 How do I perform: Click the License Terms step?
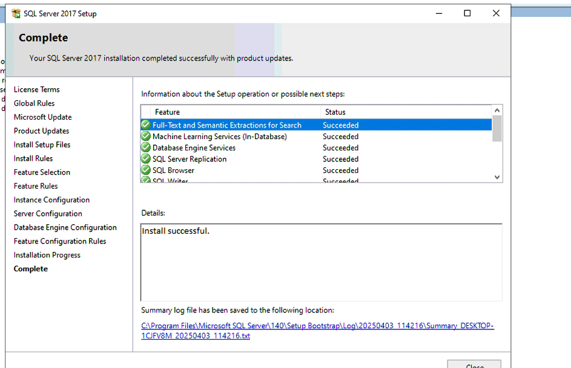[x=37, y=89]
